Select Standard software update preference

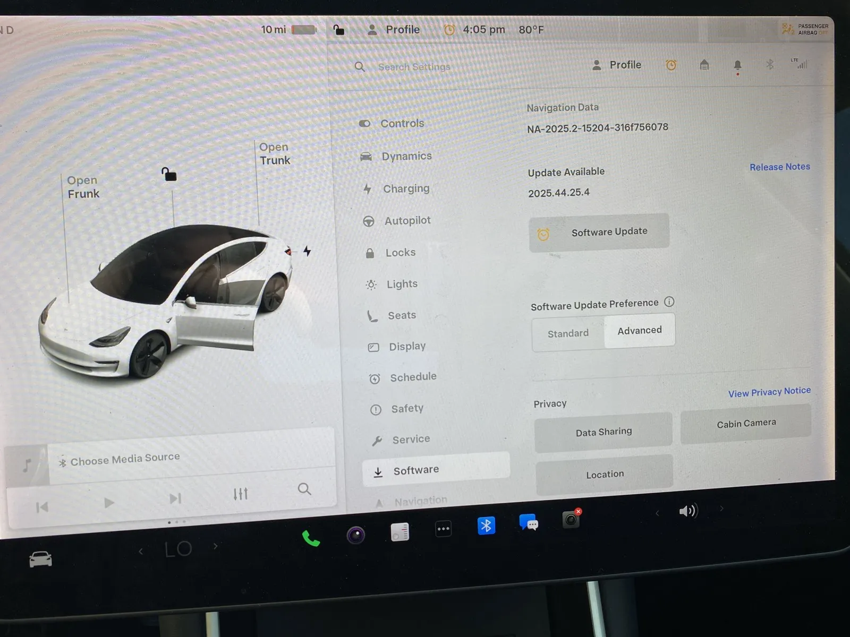pos(568,333)
